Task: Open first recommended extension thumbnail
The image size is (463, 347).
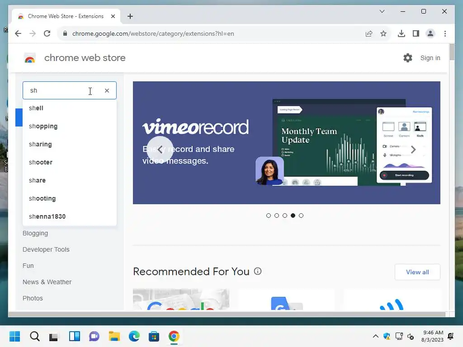Action: 181,299
